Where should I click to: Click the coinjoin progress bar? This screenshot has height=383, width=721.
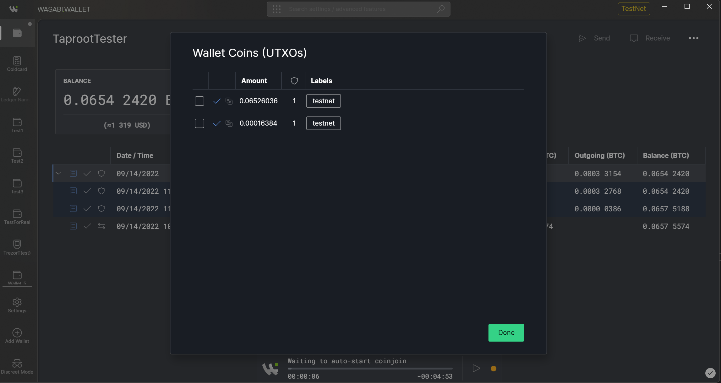tap(370, 369)
